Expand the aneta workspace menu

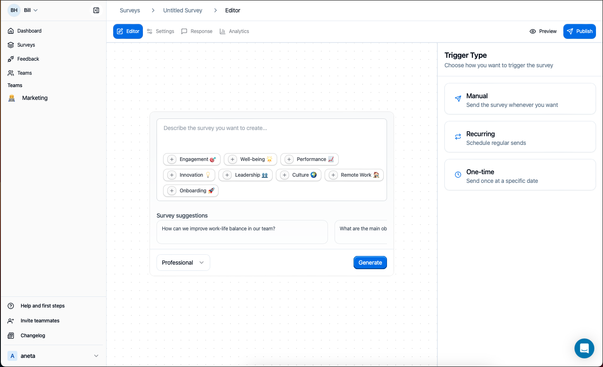54,355
